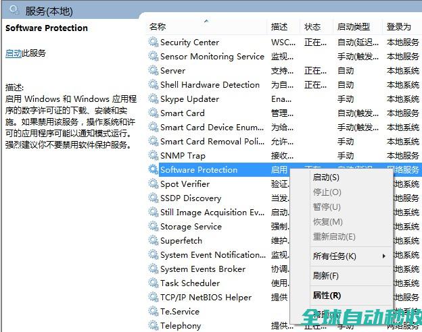Open 属性(R) in the context menu
The width and height of the screenshot is (422, 332).
(327, 295)
